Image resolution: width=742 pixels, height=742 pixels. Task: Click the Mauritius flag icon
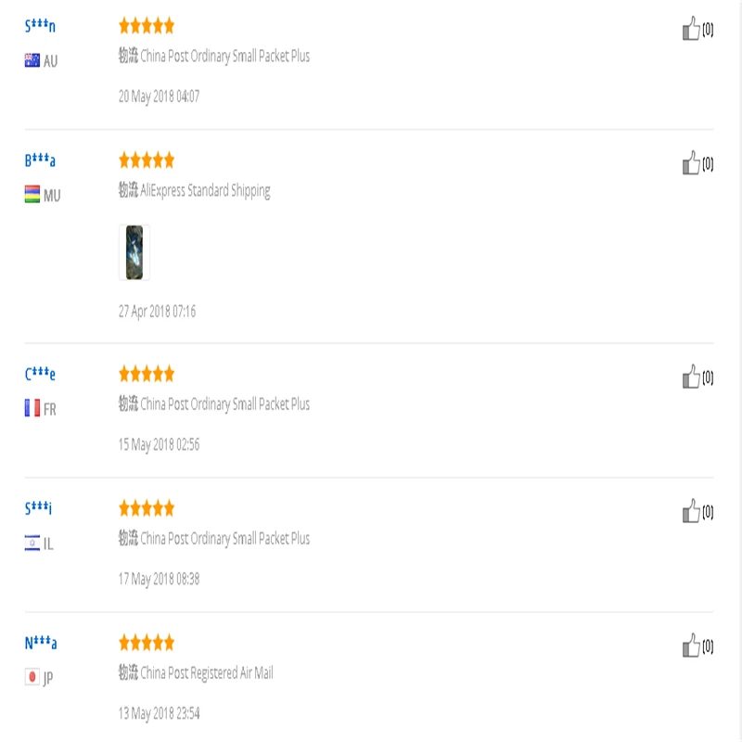[32, 195]
